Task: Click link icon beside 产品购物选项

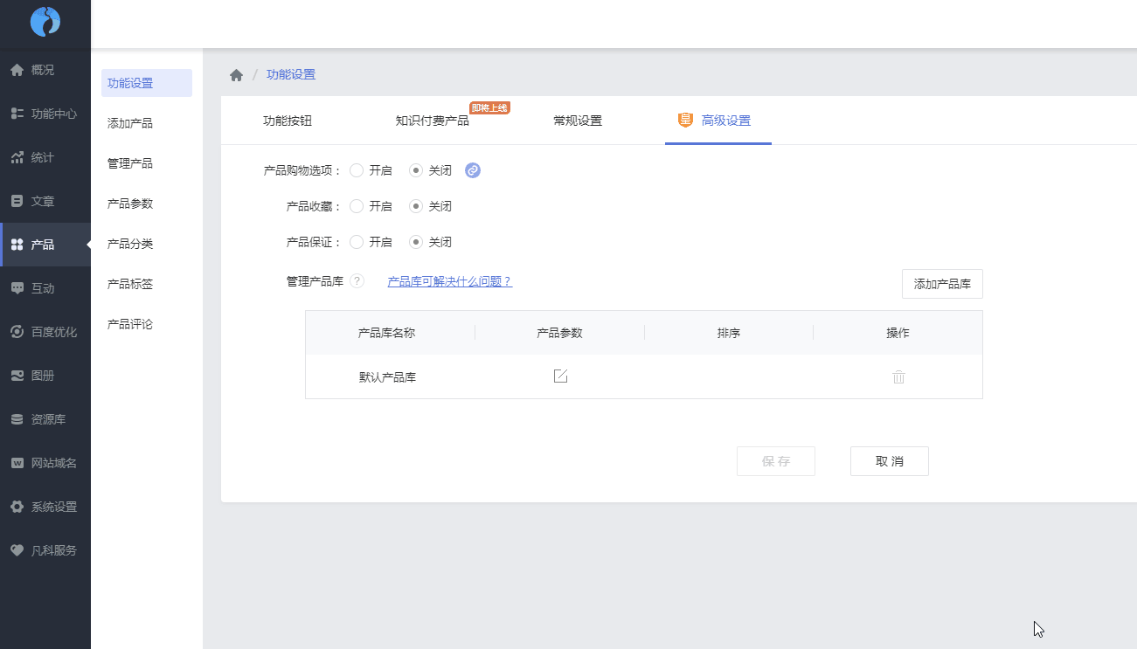Action: (473, 170)
